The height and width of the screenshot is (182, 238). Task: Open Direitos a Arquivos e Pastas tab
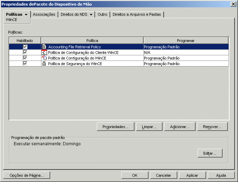[x=137, y=14]
